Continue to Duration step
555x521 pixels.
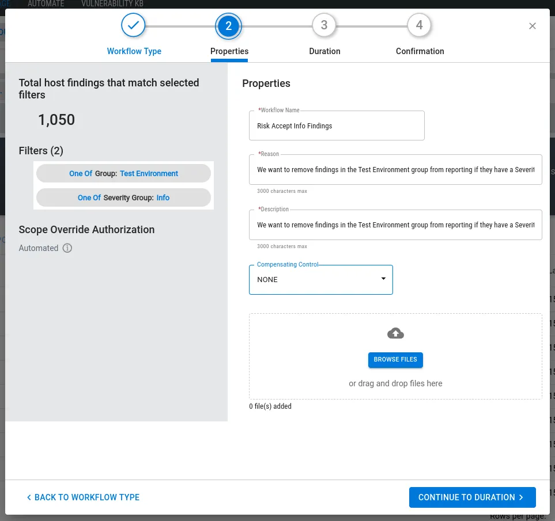click(472, 497)
